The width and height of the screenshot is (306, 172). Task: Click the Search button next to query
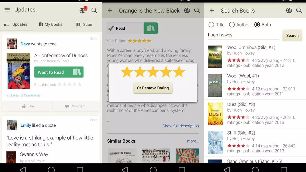point(292,36)
